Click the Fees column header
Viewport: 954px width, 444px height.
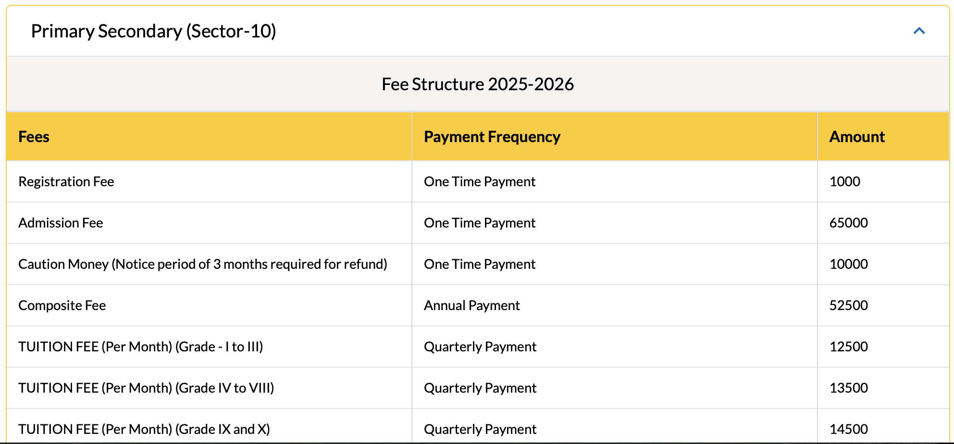pyautogui.click(x=34, y=136)
